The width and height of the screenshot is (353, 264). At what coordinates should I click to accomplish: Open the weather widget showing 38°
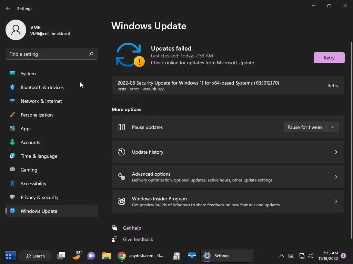[77, 255]
